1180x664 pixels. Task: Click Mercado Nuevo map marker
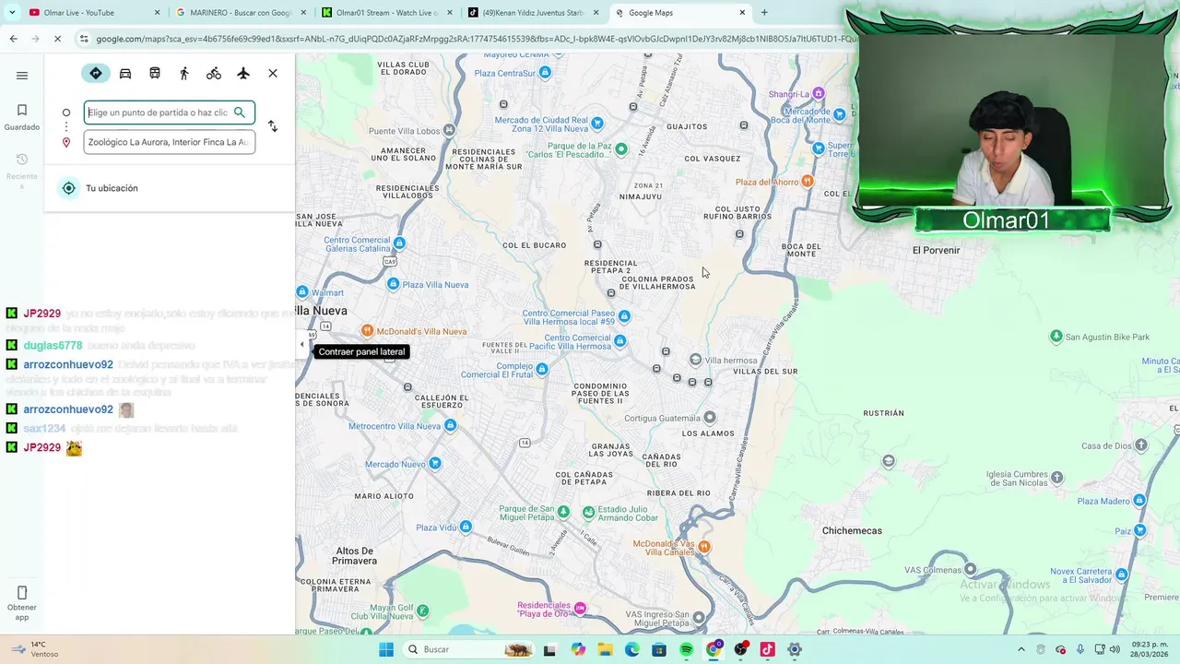point(435,463)
